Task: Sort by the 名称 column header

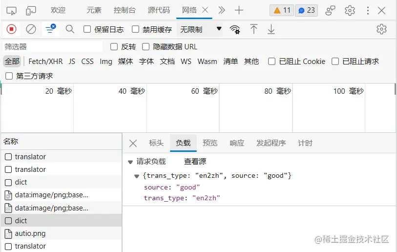Action: point(61,142)
